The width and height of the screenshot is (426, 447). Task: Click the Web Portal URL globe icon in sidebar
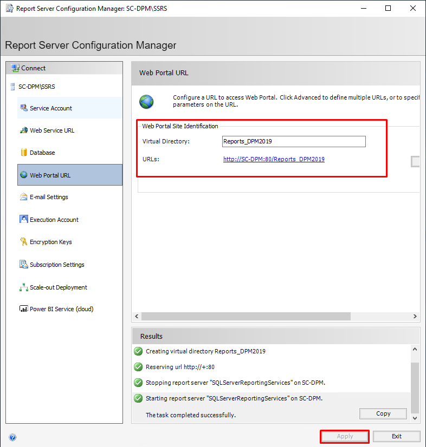click(24, 175)
